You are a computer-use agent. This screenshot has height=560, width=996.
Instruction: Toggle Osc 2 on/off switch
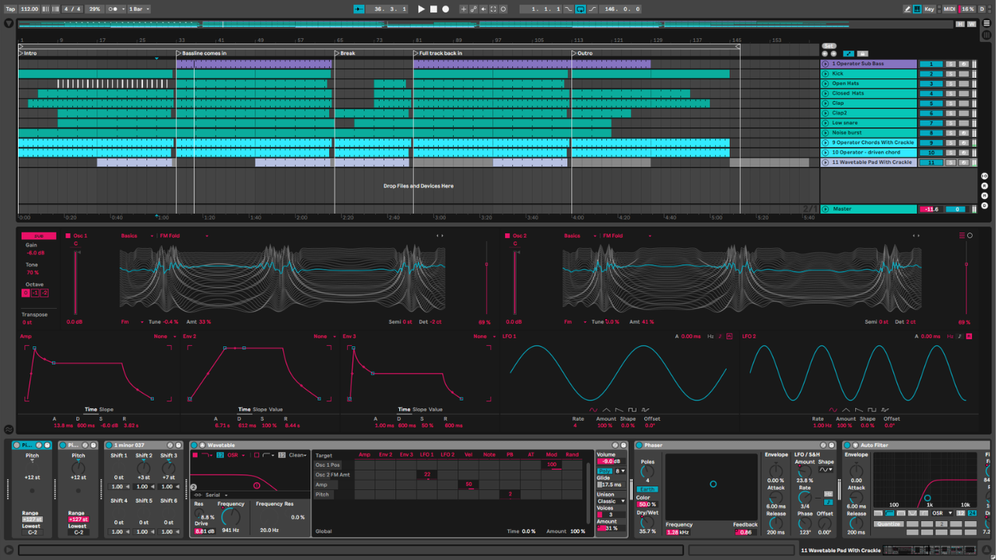(x=507, y=236)
